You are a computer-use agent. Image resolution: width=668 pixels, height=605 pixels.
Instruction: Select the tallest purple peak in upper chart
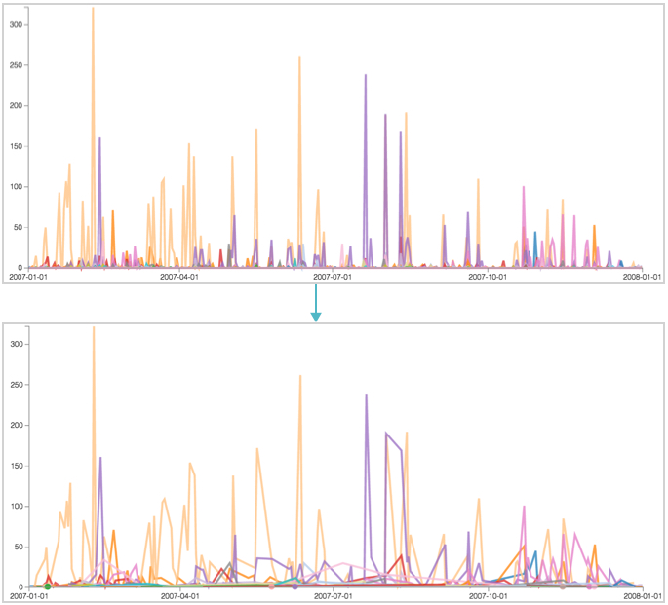pos(366,76)
